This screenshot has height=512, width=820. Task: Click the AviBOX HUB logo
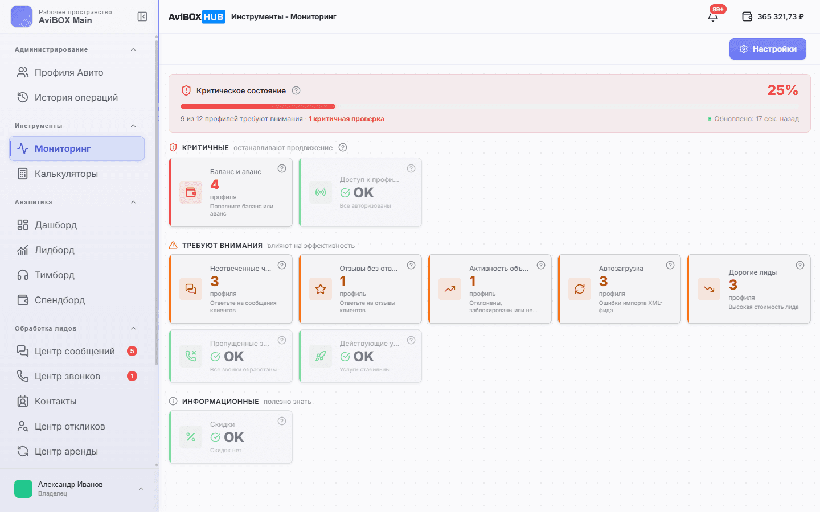[196, 16]
